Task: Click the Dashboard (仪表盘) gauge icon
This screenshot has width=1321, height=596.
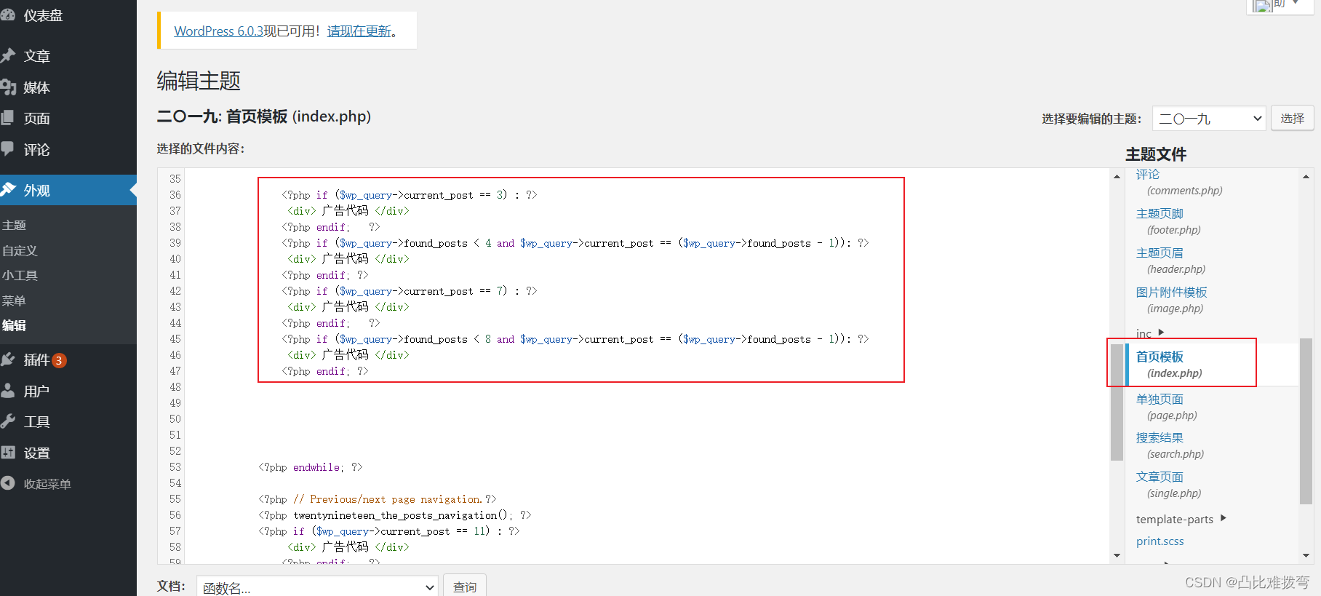Action: (x=8, y=15)
